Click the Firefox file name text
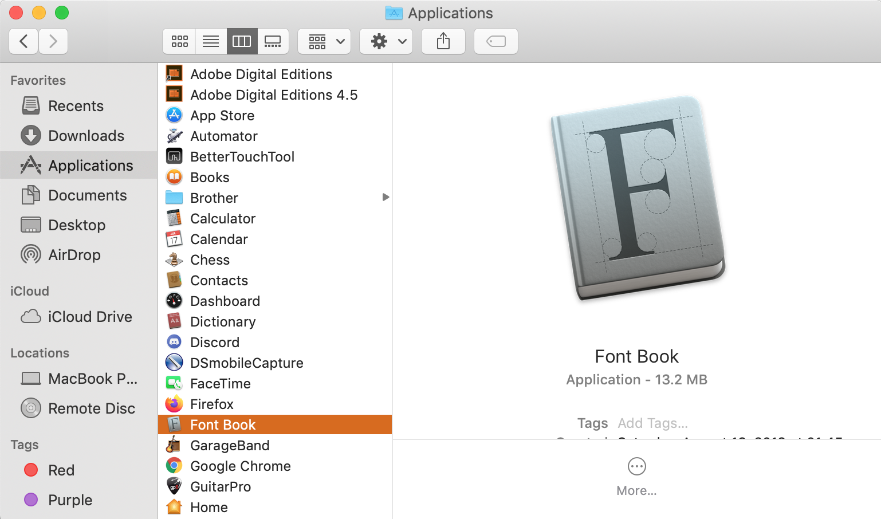Screen dimensions: 881x519 [x=212, y=404]
